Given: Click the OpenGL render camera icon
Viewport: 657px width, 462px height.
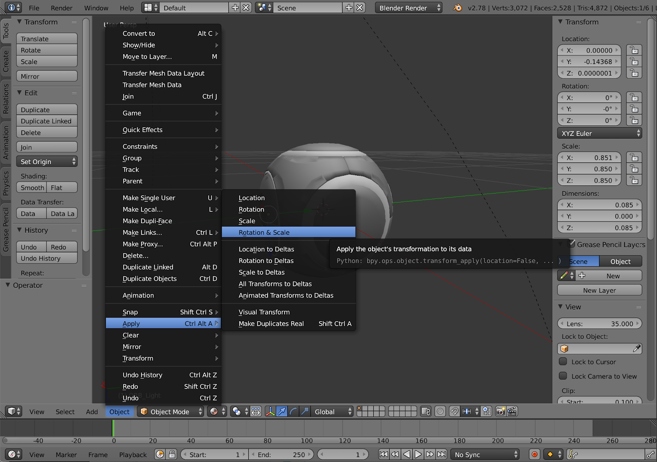Looking at the screenshot, I should coord(501,411).
